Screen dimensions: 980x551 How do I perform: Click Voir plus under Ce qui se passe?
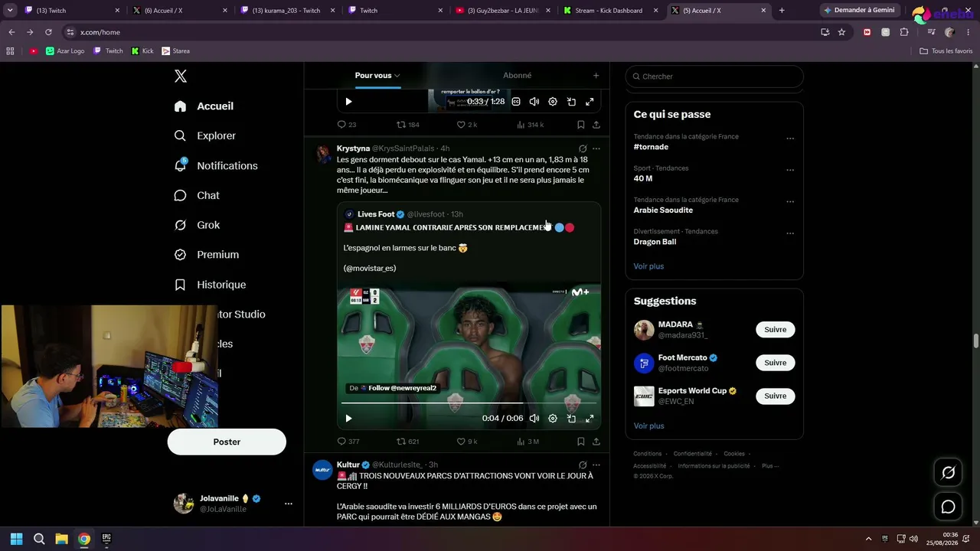pos(648,266)
